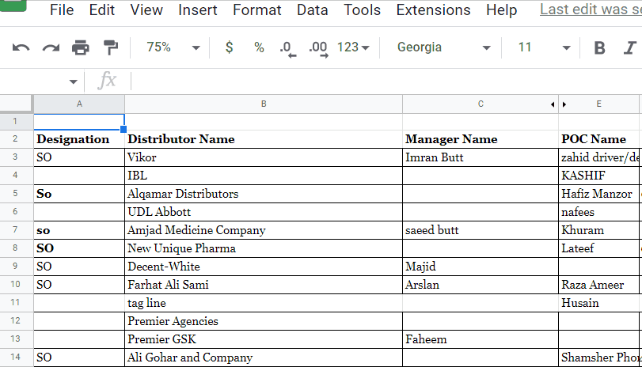Open the Format menu
The image size is (642, 367).
(x=257, y=9)
